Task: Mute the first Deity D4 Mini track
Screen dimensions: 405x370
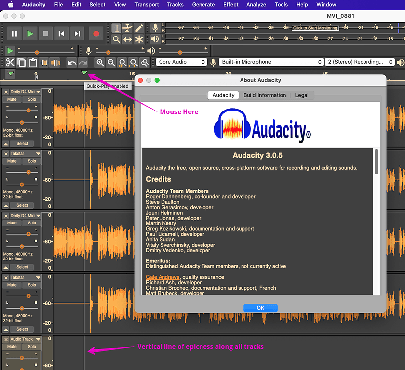Action: (12, 99)
